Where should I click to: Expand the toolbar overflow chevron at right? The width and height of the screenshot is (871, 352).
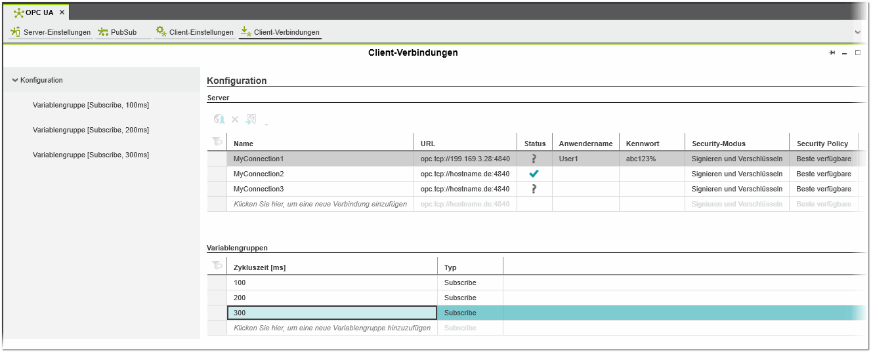tap(857, 32)
